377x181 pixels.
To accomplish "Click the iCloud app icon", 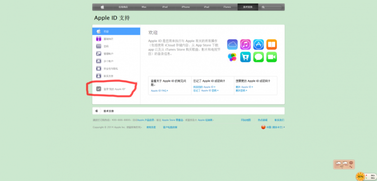I will pos(232,44).
